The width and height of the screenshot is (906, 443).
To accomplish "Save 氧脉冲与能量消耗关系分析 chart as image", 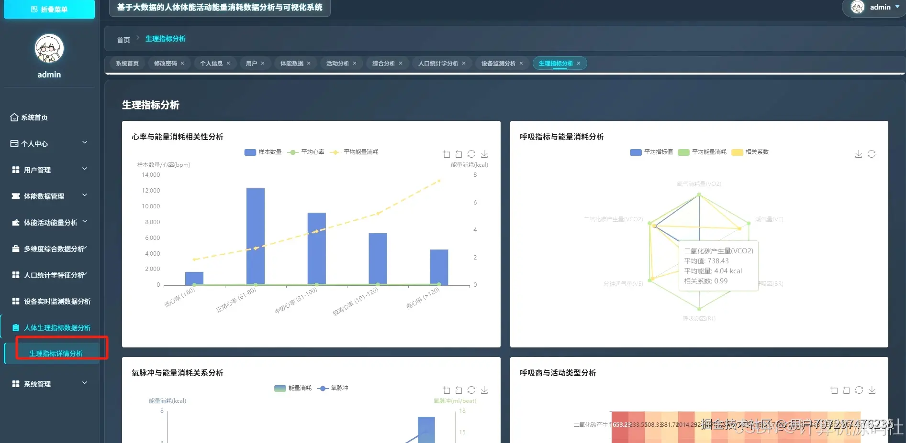I will point(484,390).
